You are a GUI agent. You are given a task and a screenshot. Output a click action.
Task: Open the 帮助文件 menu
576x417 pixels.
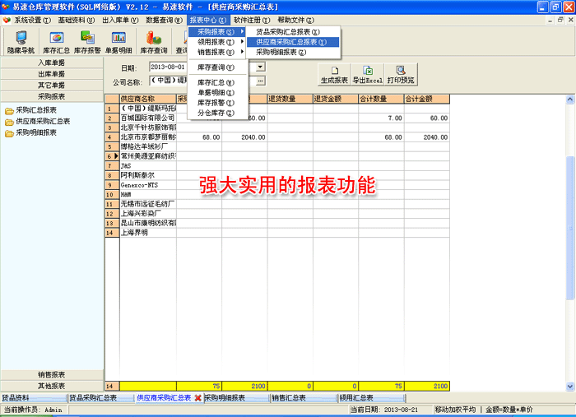(x=295, y=21)
